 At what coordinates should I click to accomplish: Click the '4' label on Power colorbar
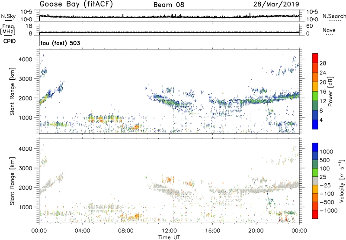tap(321, 120)
